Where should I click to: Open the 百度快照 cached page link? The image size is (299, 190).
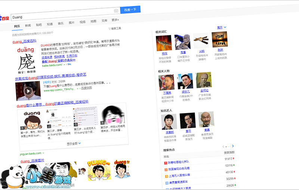pos(86,88)
